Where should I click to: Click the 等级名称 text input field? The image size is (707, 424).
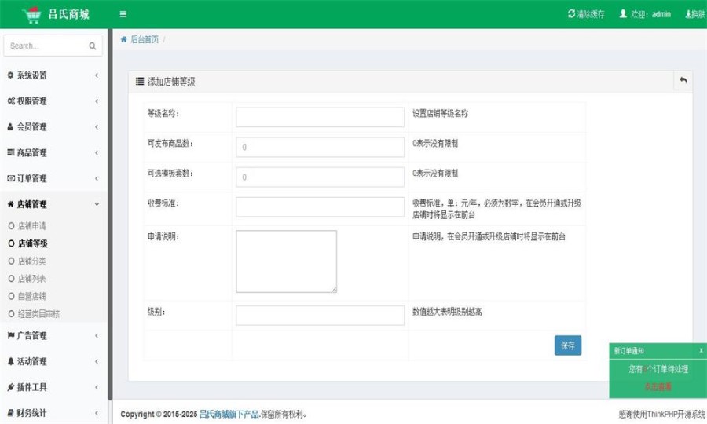click(x=320, y=117)
